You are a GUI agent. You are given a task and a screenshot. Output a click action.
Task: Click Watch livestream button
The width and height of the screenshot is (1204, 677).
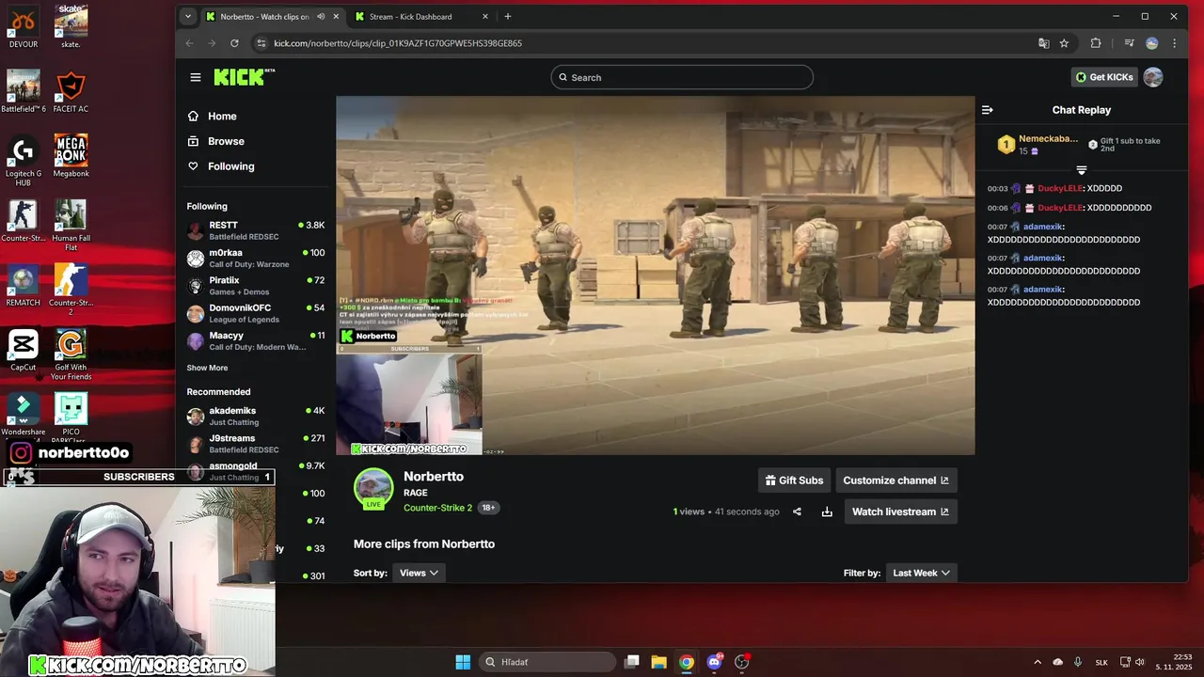click(x=900, y=512)
